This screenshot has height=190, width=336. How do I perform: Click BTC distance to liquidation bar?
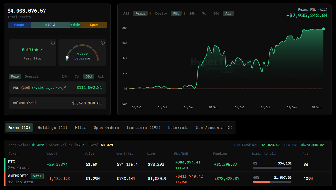tap(272, 168)
